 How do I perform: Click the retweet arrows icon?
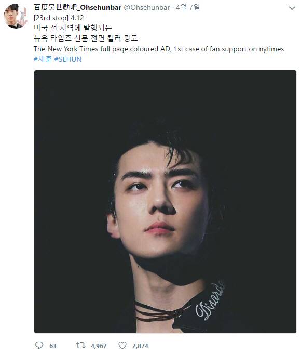[x=81, y=345]
